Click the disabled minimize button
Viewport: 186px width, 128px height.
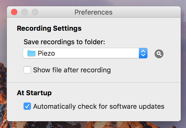25,12
